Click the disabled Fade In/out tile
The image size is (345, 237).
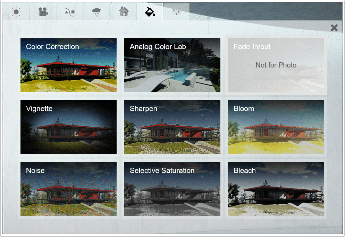pyautogui.click(x=276, y=65)
